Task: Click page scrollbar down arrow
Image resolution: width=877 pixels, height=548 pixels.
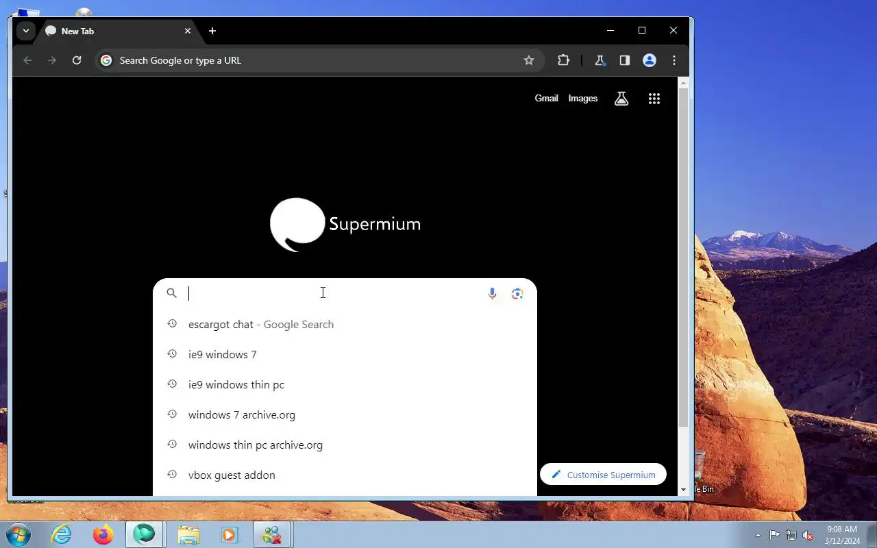Action: (683, 490)
